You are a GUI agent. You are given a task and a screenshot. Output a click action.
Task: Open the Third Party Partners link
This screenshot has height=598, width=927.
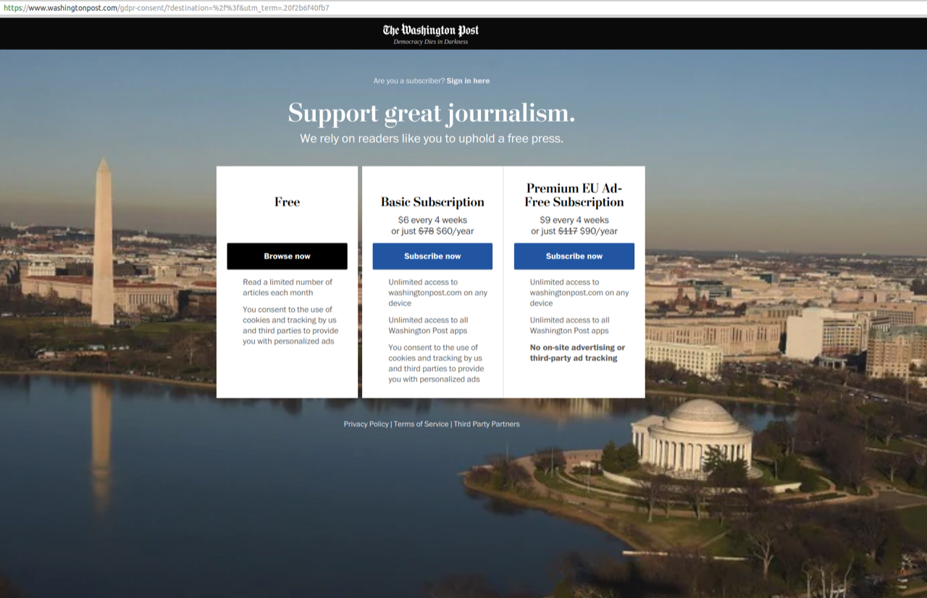487,424
